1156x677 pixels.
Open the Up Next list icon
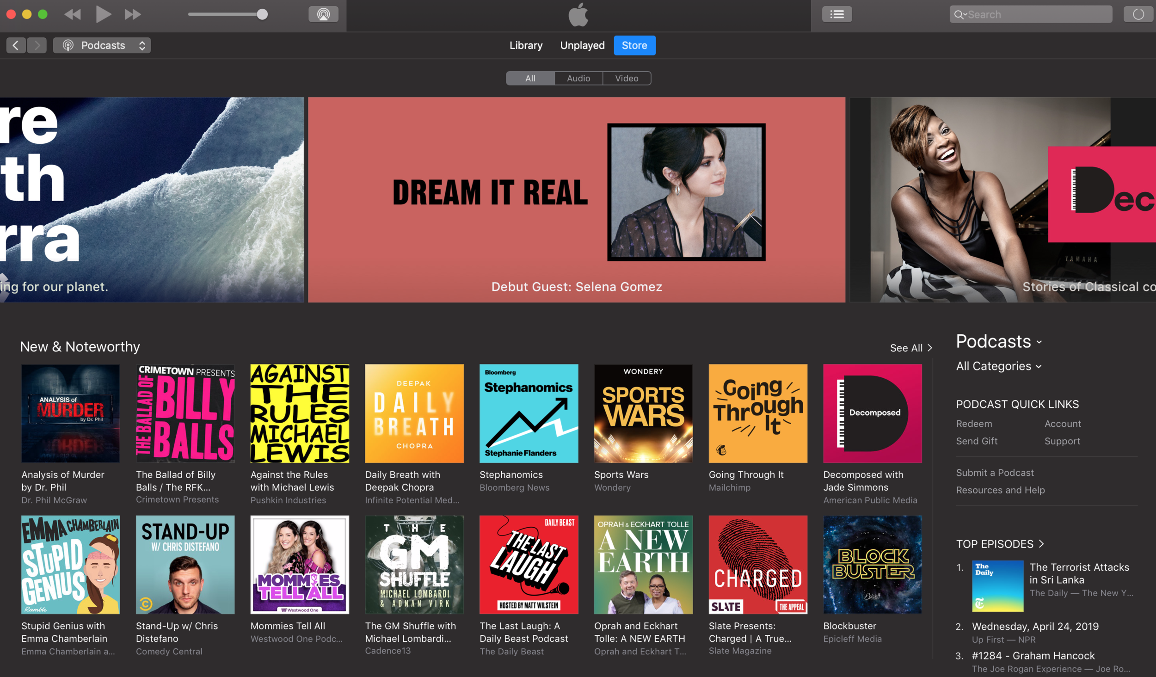click(836, 14)
